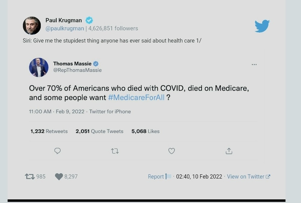The width and height of the screenshot is (301, 203).
Task: Click Thomas Massie's verified badge
Action: [x=96, y=64]
